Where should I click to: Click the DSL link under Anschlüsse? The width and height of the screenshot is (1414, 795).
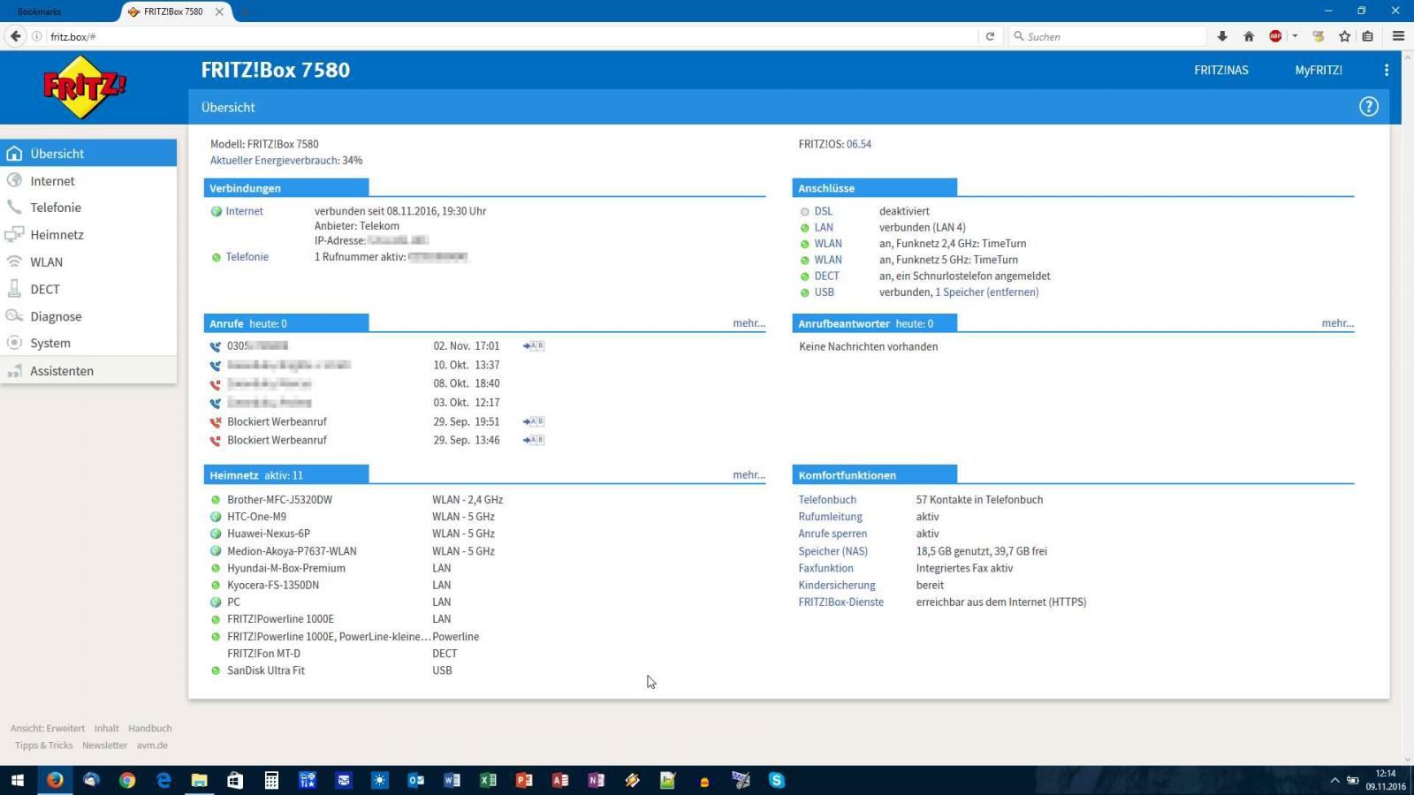[x=823, y=211]
